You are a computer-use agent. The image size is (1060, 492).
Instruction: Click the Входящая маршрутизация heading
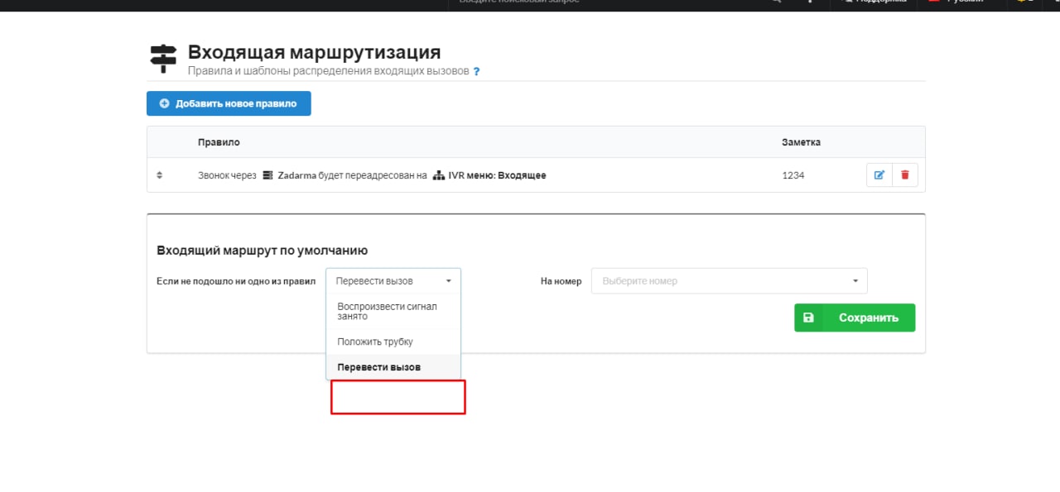[314, 53]
